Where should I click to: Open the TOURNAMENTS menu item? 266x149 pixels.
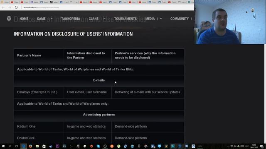pyautogui.click(x=126, y=19)
